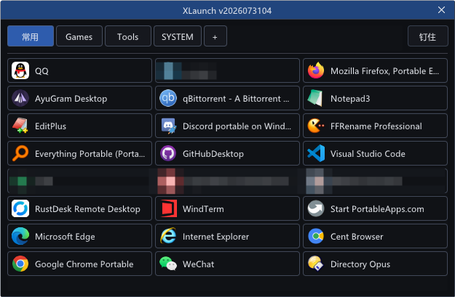This screenshot has width=455, height=297.
Task: Open Microsoft Edge label
Action: tap(65, 237)
